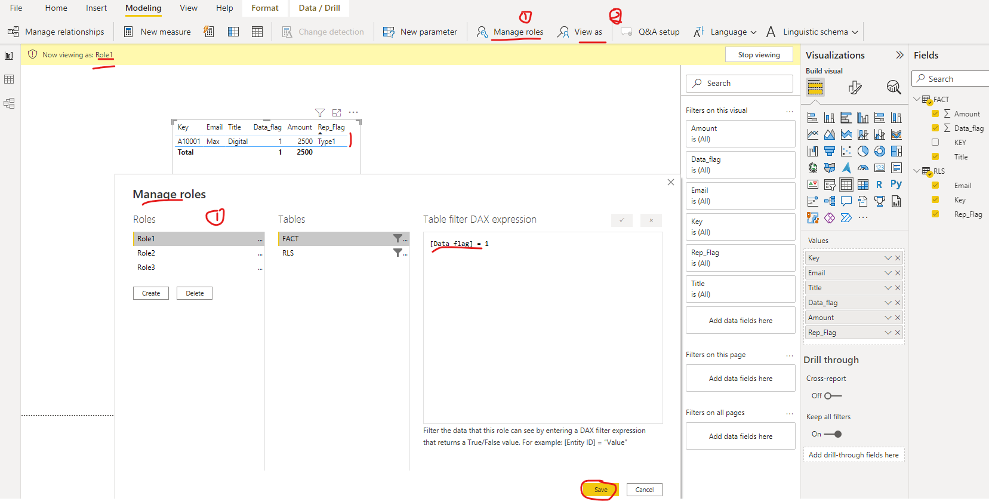Click Stop viewing button

[759, 54]
